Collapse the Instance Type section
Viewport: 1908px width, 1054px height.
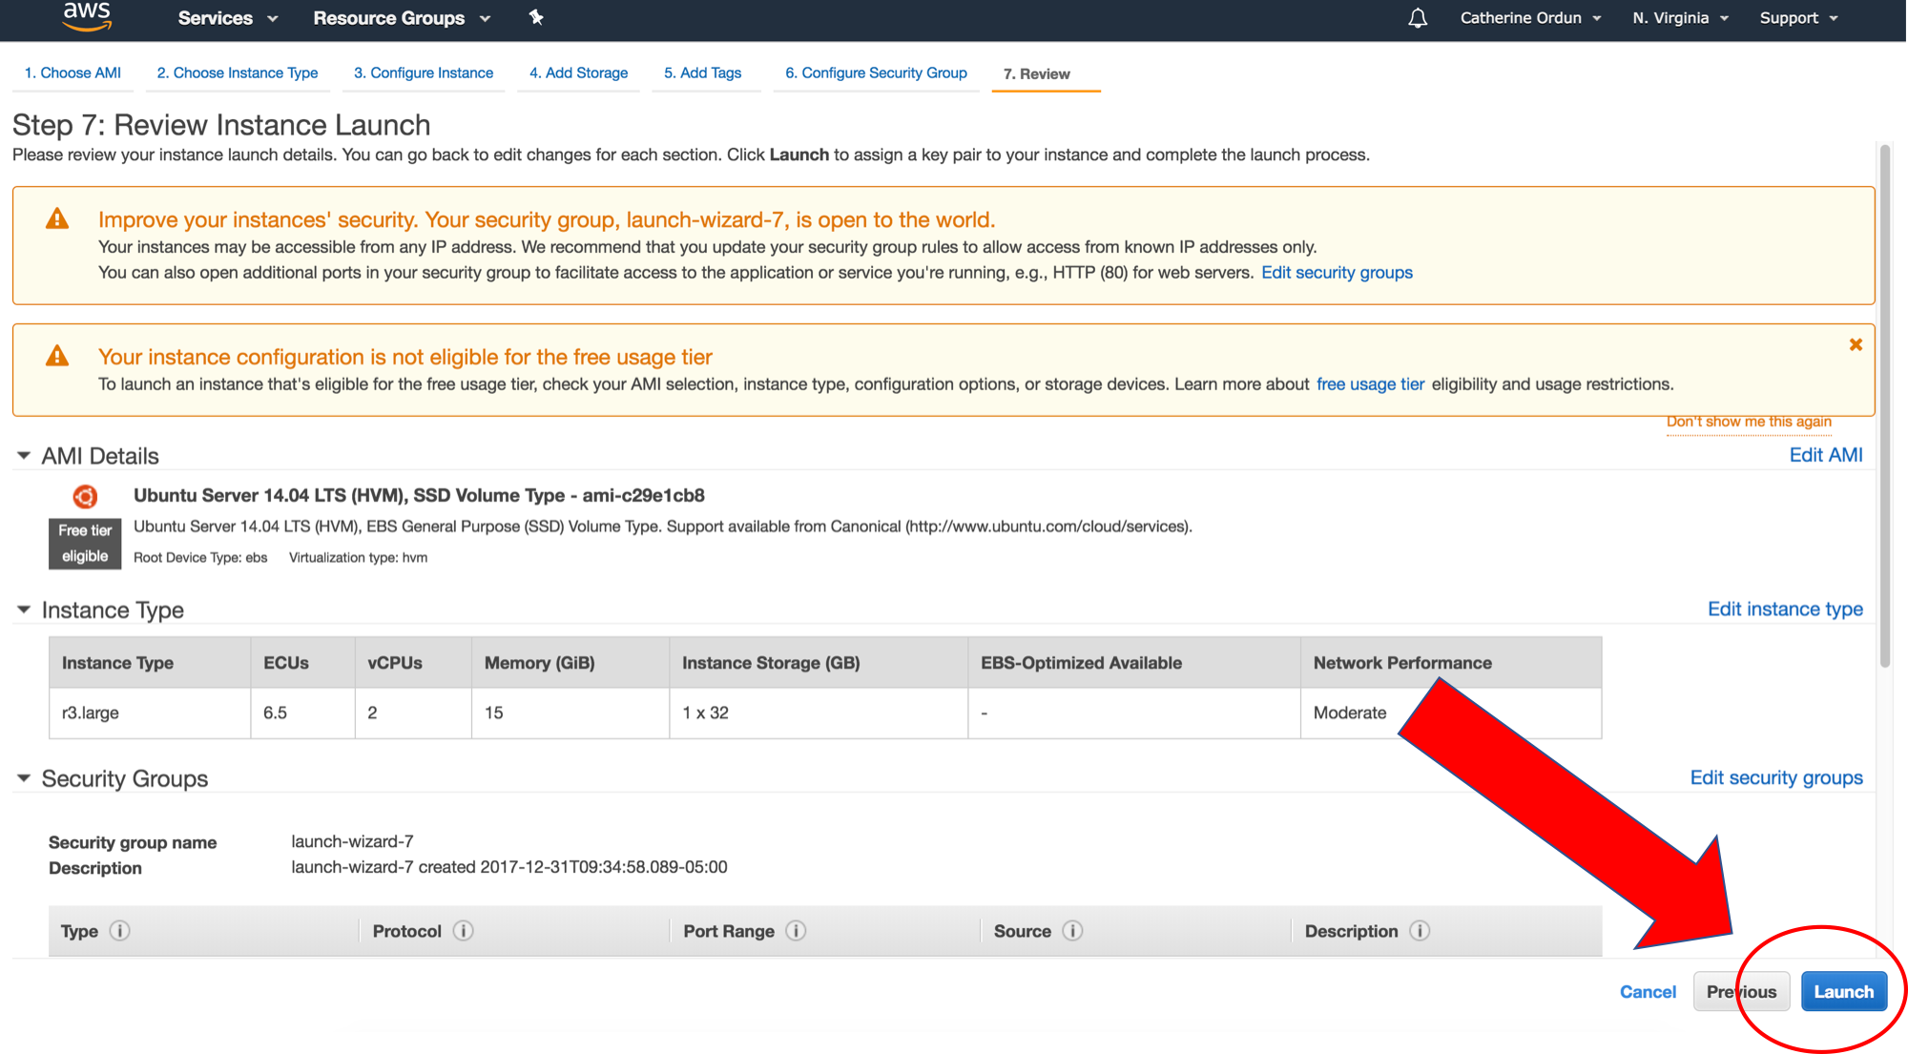point(24,610)
